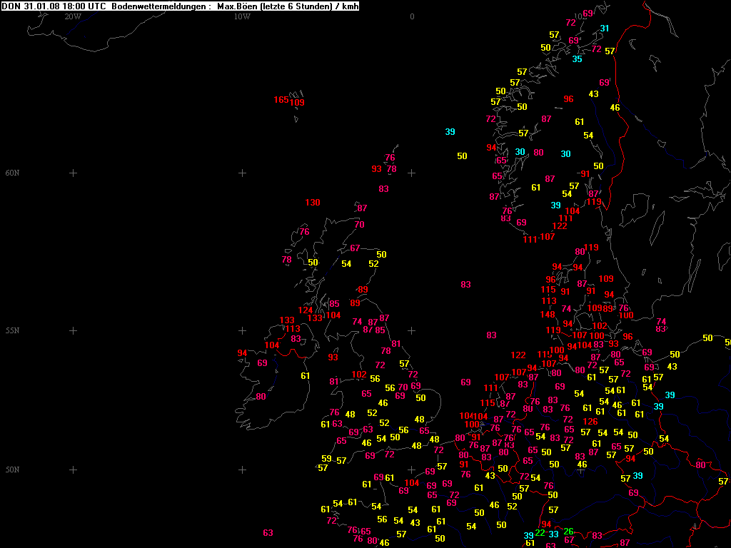Click the "10W" longitude label

(242, 16)
